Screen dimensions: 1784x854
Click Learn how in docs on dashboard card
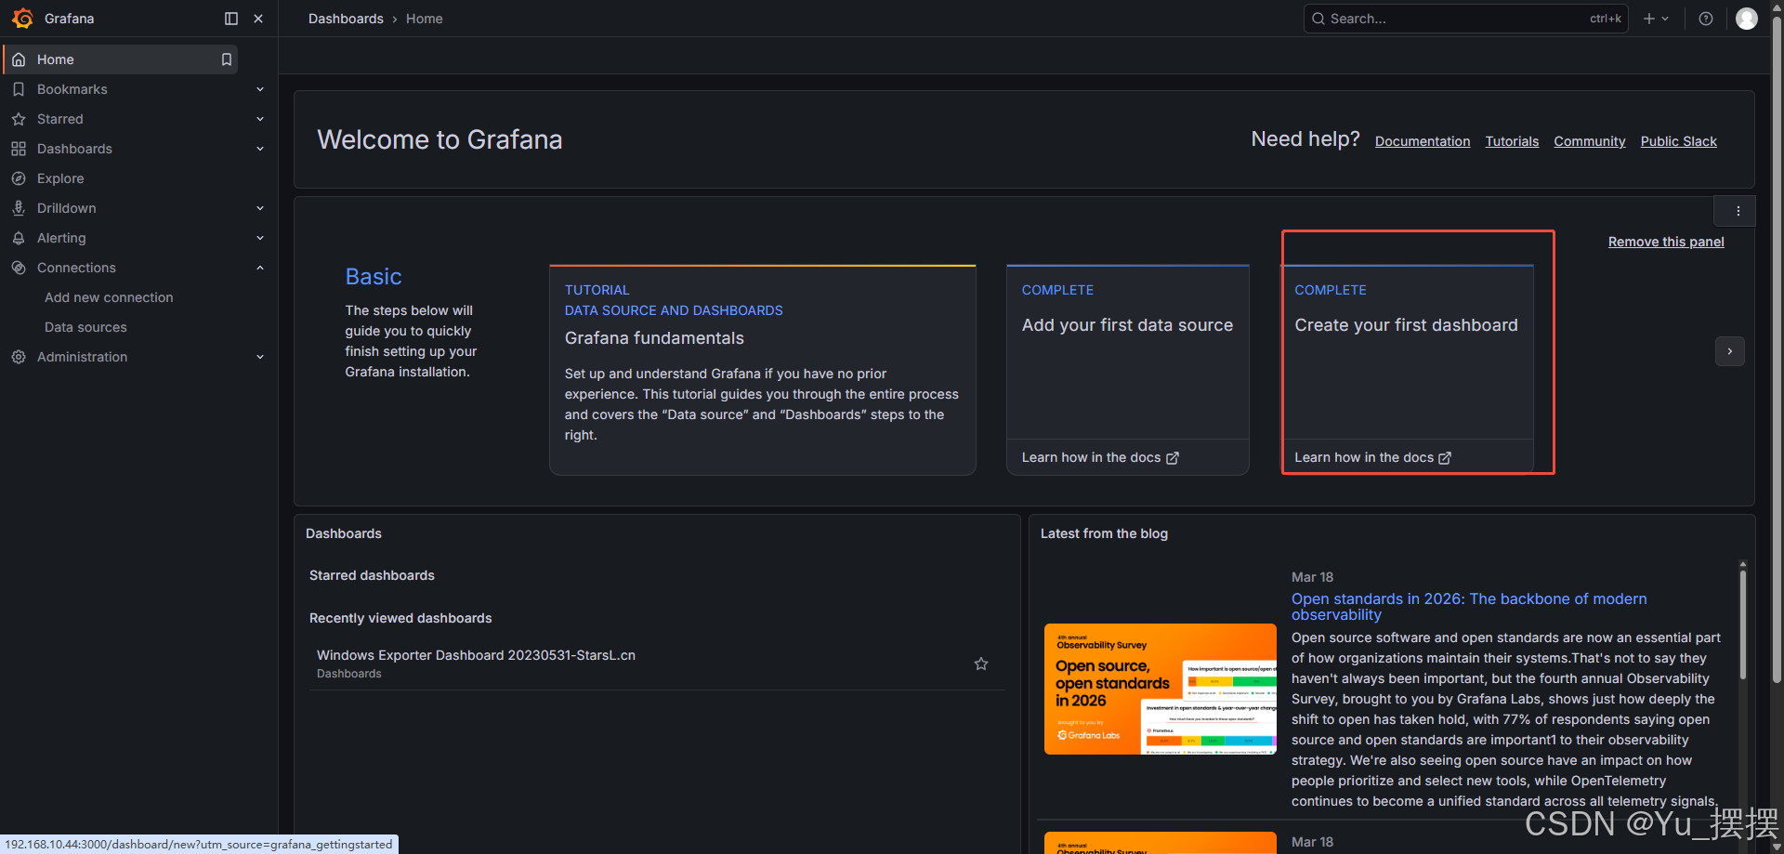tap(1372, 457)
